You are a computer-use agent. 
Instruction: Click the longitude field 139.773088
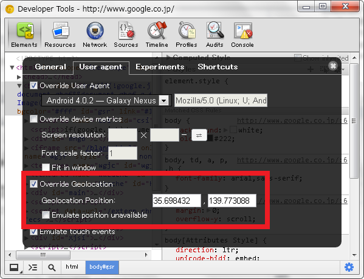pyautogui.click(x=232, y=201)
